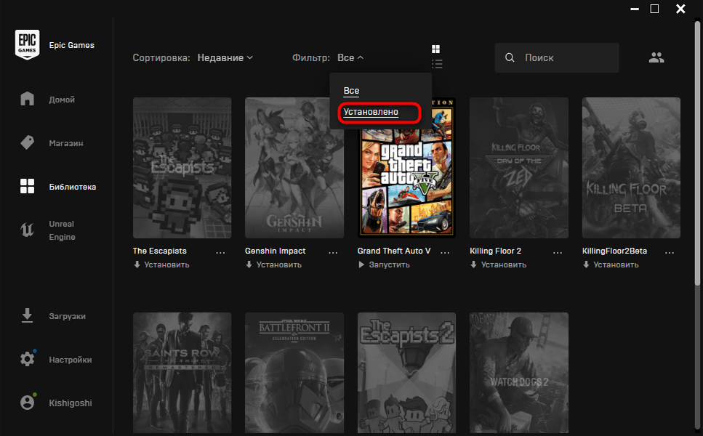Open KillingFloor2Beta cover thumbnail
Viewport: 703px width, 436px height.
631,168
